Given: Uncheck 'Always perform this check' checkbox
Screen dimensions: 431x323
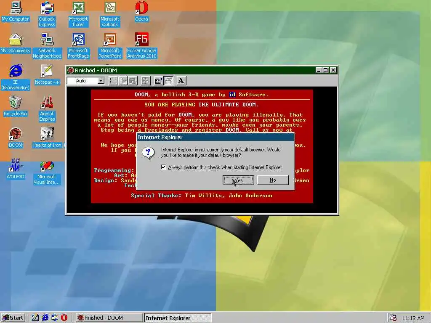Looking at the screenshot, I should [163, 167].
